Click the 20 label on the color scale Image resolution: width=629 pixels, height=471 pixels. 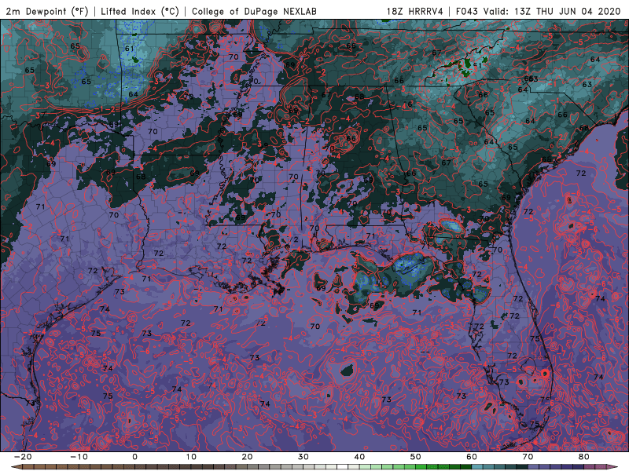coord(247,457)
